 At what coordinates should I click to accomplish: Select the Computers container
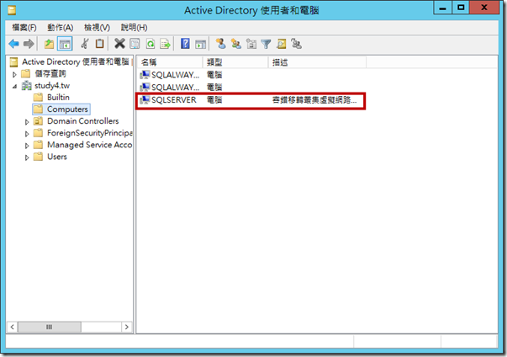67,109
